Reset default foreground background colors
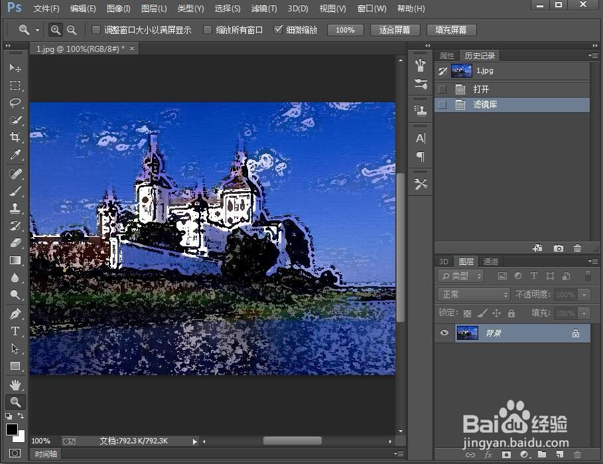Image resolution: width=603 pixels, height=464 pixels. pyautogui.click(x=9, y=416)
